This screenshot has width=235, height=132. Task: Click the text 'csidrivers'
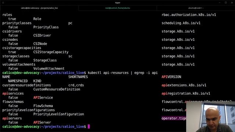click(x=12, y=31)
